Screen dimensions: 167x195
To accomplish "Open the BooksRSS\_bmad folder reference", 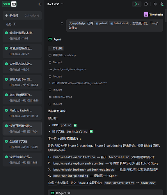I will [60, 97].
